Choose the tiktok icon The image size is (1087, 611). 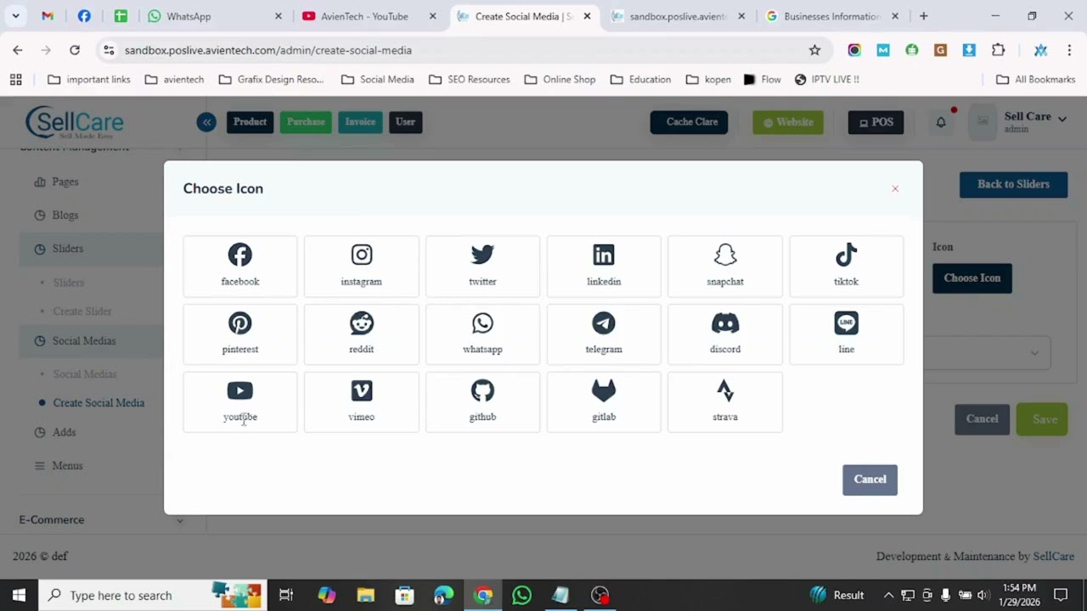[x=847, y=266]
